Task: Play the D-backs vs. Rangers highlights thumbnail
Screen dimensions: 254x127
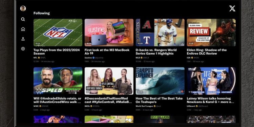Action: 160,33
